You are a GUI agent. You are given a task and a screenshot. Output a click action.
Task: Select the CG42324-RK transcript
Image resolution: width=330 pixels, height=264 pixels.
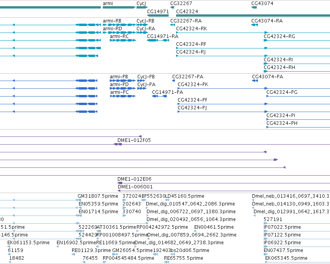(x=253, y=33)
